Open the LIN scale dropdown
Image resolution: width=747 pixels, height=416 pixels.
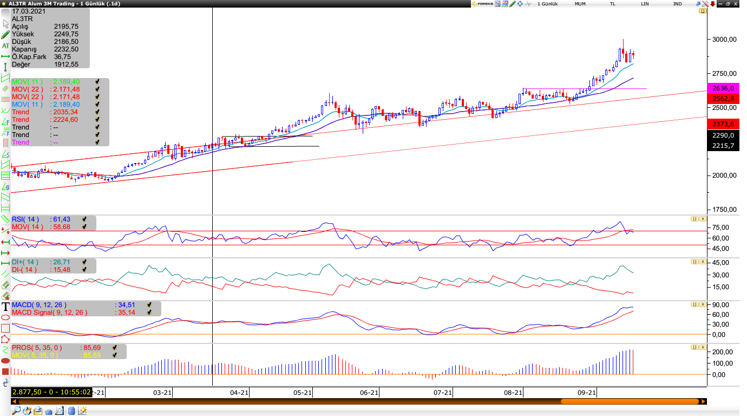[645, 4]
